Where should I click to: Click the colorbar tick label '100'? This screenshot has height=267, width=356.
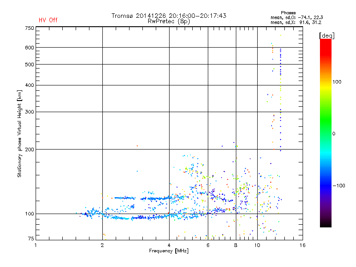click(x=337, y=82)
